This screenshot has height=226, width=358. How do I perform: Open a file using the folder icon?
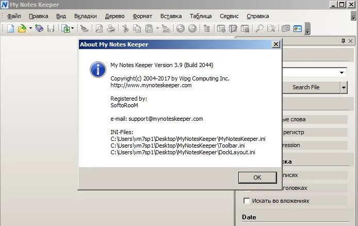click(22, 28)
